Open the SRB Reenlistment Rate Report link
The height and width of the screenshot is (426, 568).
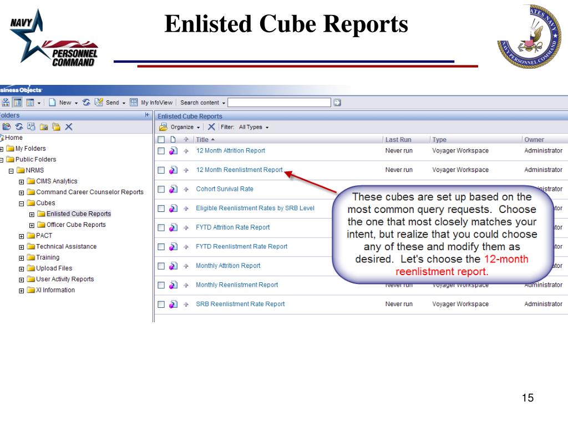click(240, 305)
